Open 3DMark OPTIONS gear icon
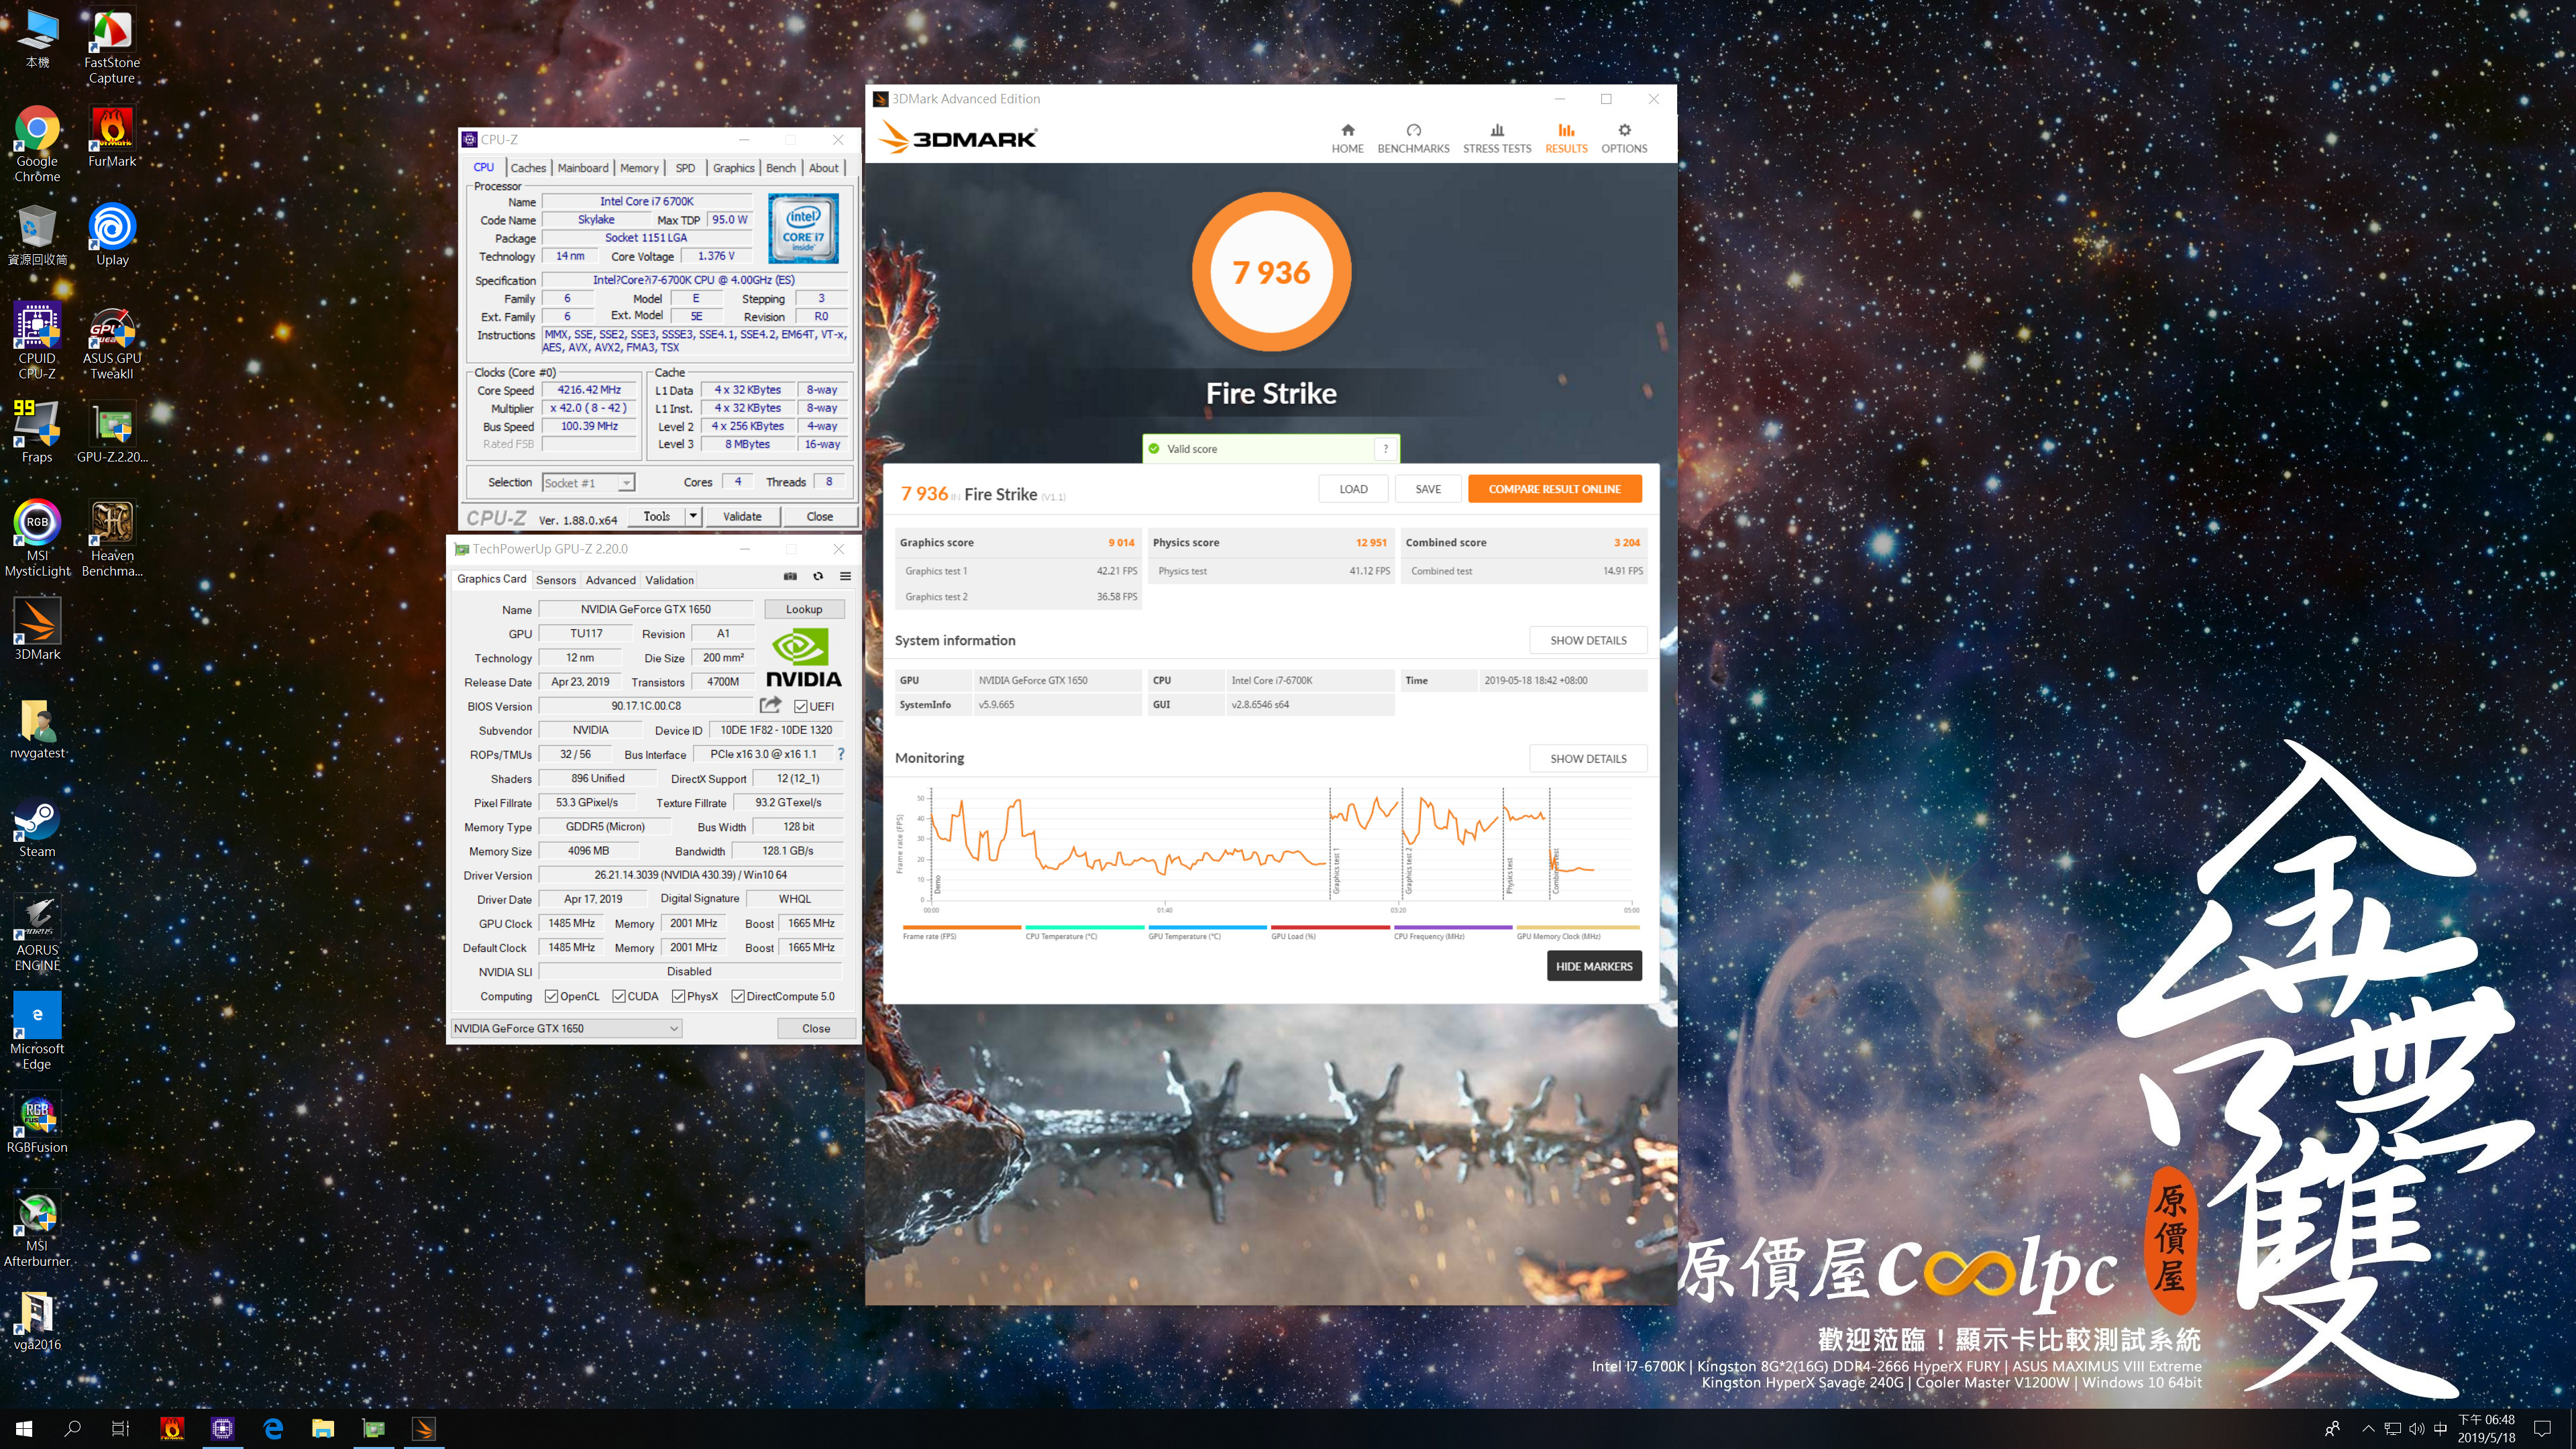The width and height of the screenshot is (2576, 1449). click(1624, 138)
